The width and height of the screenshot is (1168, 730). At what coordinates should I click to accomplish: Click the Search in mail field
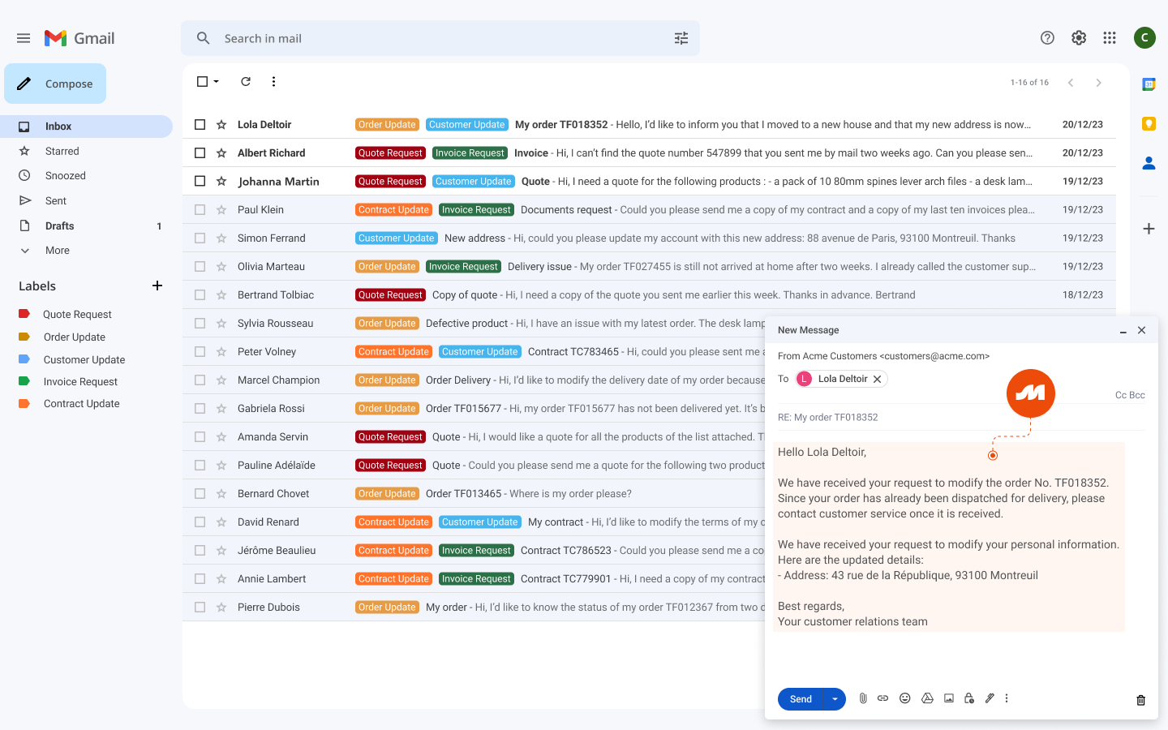pyautogui.click(x=440, y=38)
